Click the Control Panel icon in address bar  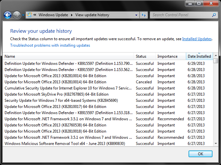(29, 15)
